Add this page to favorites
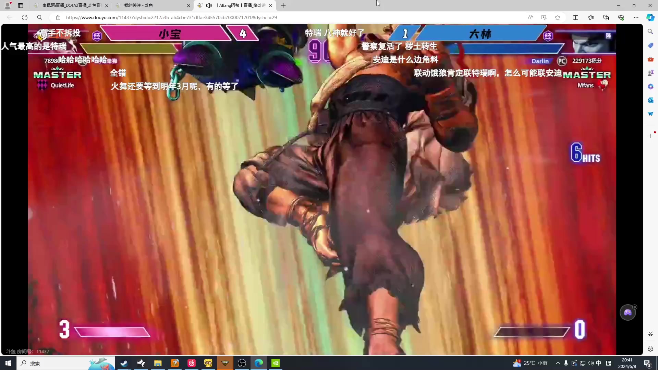This screenshot has width=658, height=370. (x=558, y=17)
